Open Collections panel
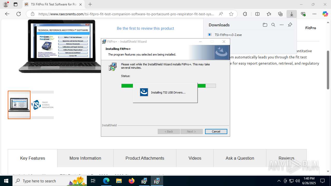 [280, 14]
